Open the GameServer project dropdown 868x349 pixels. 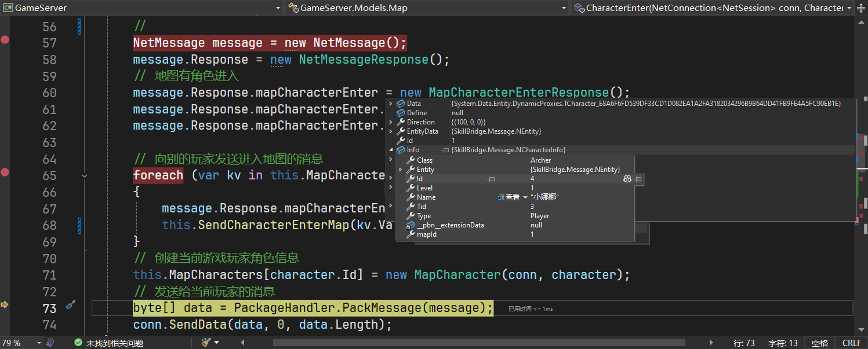(142, 8)
